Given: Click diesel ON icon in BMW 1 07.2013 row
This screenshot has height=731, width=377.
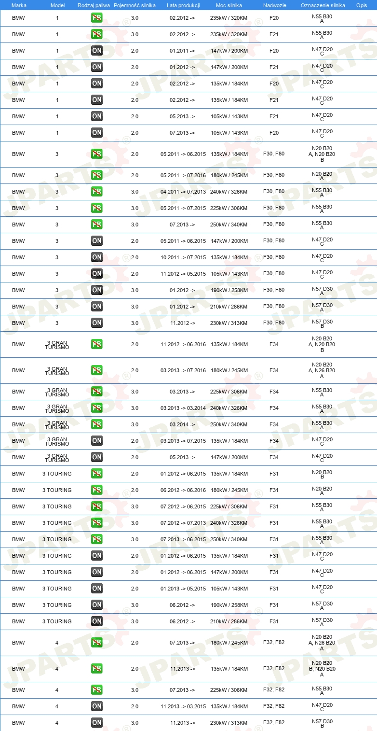Looking at the screenshot, I should (x=97, y=133).
